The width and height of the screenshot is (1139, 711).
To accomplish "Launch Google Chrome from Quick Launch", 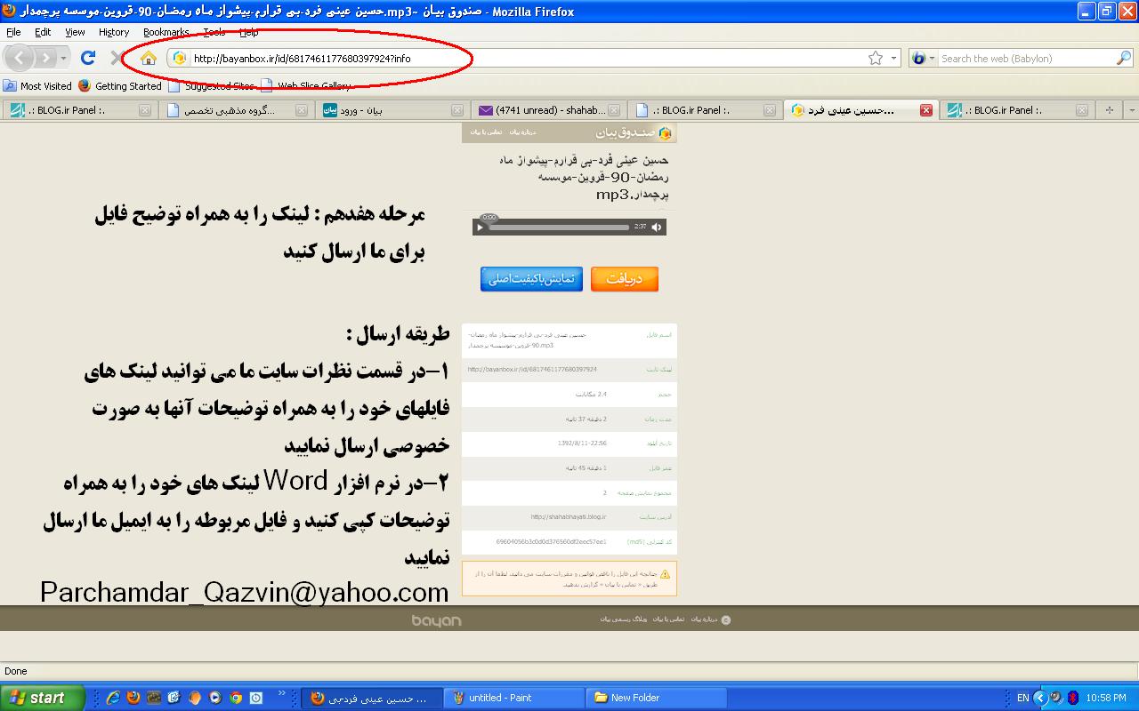I will click(x=236, y=698).
